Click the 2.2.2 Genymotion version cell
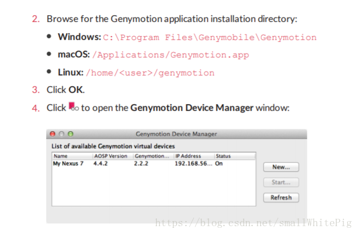 pos(141,164)
